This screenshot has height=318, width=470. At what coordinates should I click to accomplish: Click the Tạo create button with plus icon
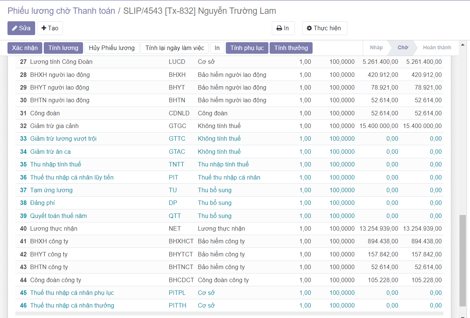pyautogui.click(x=50, y=28)
